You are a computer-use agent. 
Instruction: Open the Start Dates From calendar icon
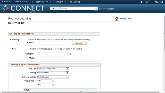click(53, 81)
